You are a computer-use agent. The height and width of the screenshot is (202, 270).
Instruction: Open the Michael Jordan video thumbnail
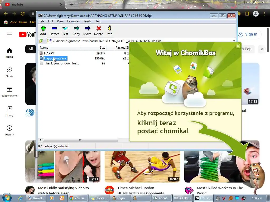pyautogui.click(x=142, y=166)
